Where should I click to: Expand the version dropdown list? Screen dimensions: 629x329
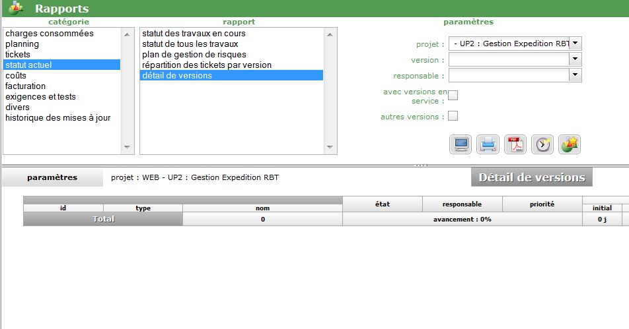(575, 59)
